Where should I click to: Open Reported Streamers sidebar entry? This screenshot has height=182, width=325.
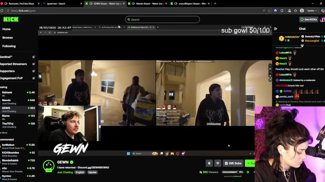(13, 64)
